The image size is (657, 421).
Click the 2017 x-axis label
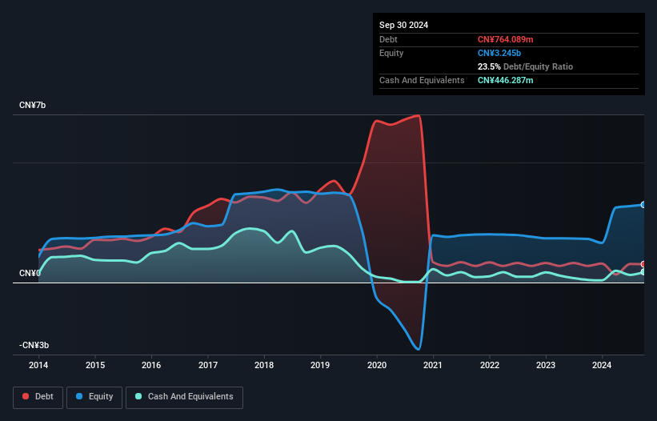[x=208, y=365]
